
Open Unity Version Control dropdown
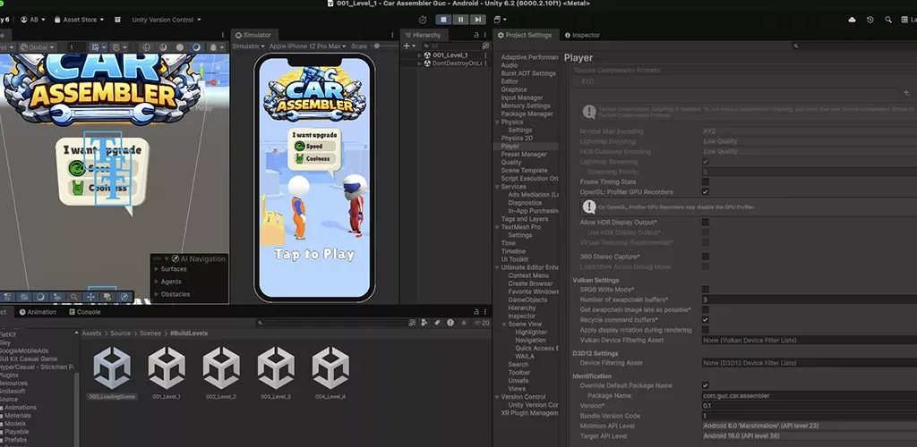point(166,20)
